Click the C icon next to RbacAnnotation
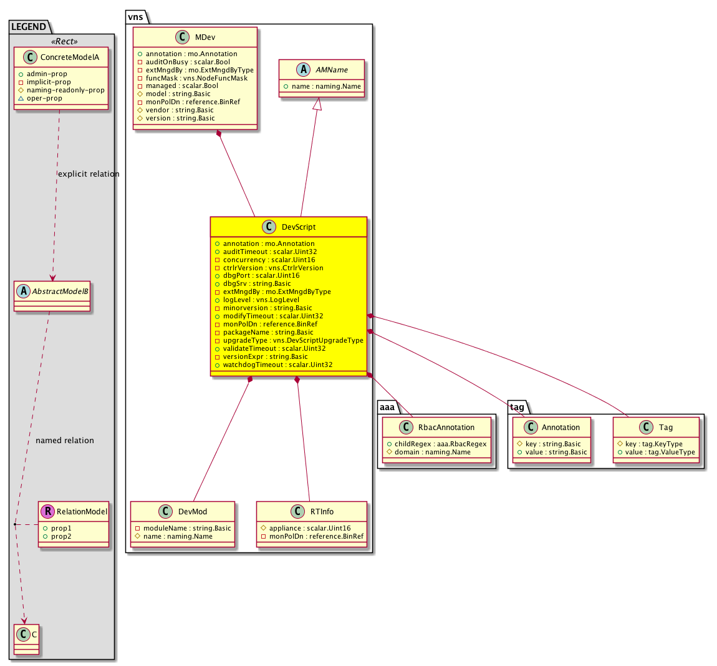 tap(406, 428)
